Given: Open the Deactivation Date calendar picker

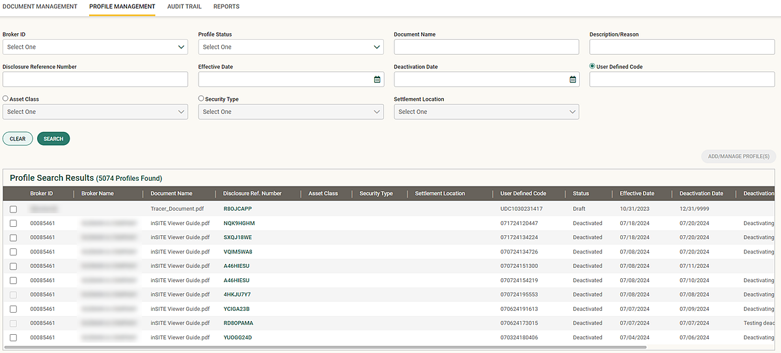Looking at the screenshot, I should click(573, 79).
